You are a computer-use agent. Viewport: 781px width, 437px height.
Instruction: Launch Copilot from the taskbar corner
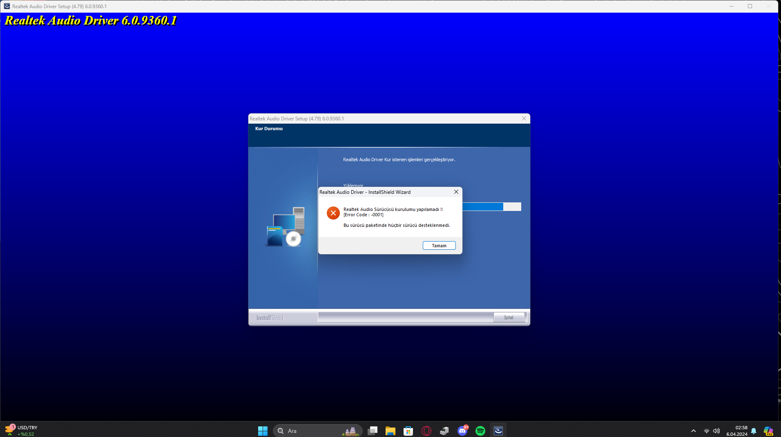(x=768, y=431)
